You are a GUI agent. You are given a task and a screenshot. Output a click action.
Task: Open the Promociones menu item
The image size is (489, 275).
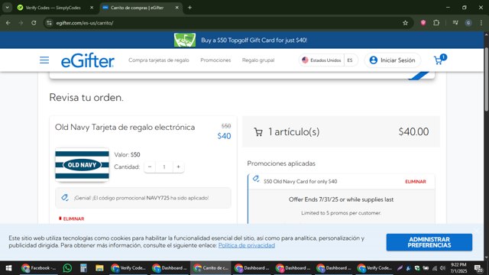pyautogui.click(x=215, y=60)
